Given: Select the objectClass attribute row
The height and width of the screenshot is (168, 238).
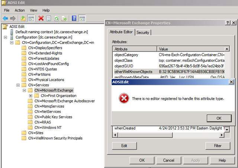Looking at the screenshot, I should [x=169, y=60].
